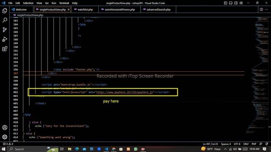Open the Edit menu
The width and height of the screenshot is (271, 152).
click(17, 3)
